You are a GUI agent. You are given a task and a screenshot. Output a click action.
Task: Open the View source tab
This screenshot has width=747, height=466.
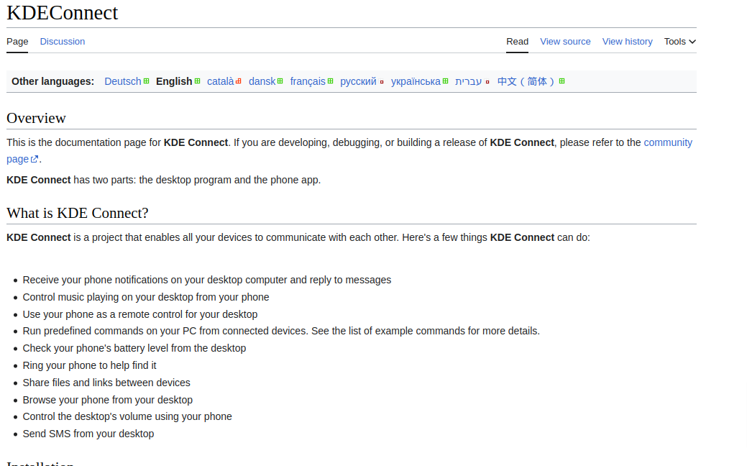566,42
